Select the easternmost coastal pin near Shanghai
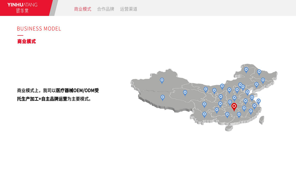Screen dimensions: 296x181 point(259,101)
